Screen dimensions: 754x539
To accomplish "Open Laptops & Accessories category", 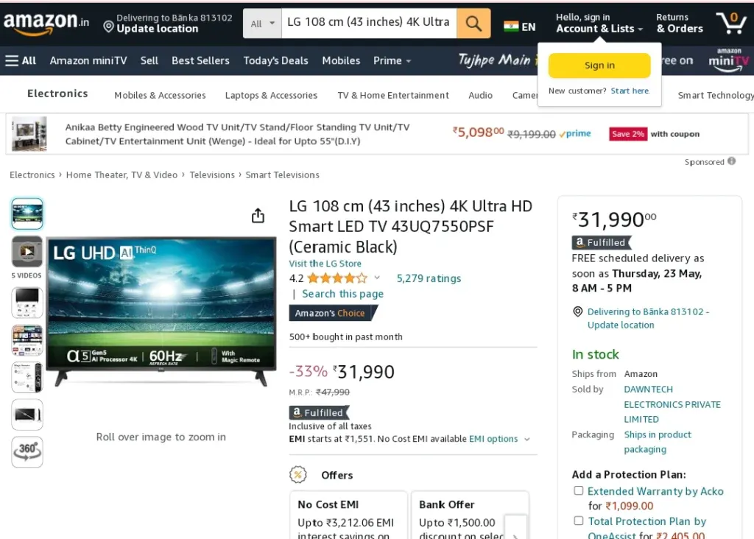I will pos(271,95).
